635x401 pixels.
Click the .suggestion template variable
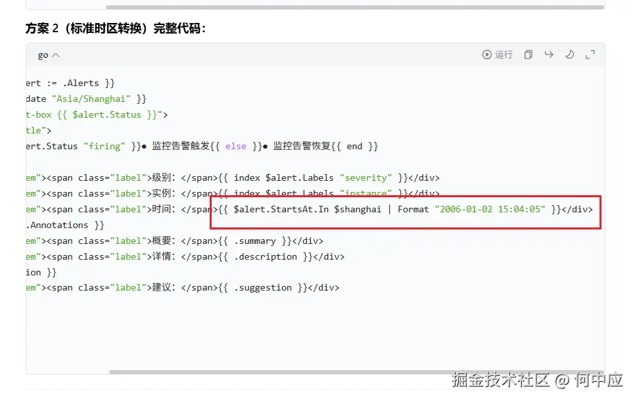pyautogui.click(x=262, y=287)
